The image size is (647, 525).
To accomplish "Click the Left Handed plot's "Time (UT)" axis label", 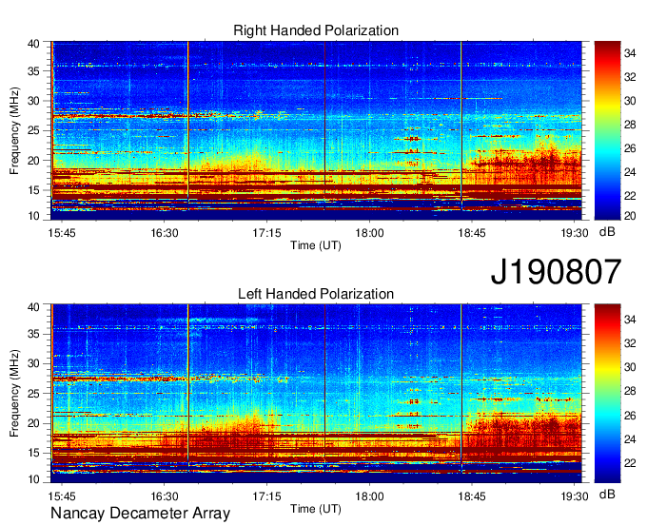I will (316, 509).
